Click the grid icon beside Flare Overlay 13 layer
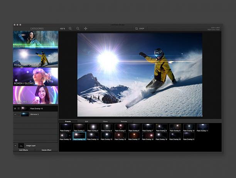This screenshot has height=178, width=236. tap(19, 109)
